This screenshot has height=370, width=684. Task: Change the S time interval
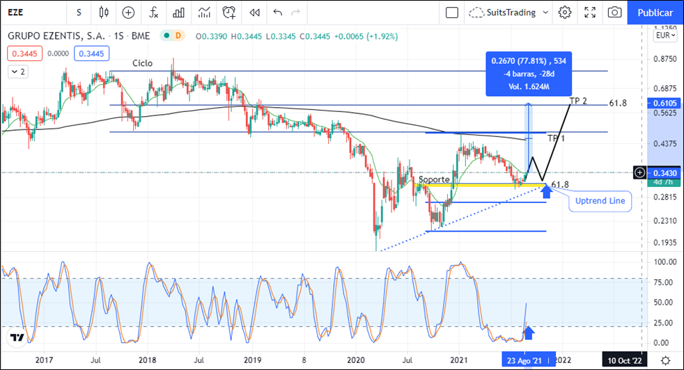point(79,13)
